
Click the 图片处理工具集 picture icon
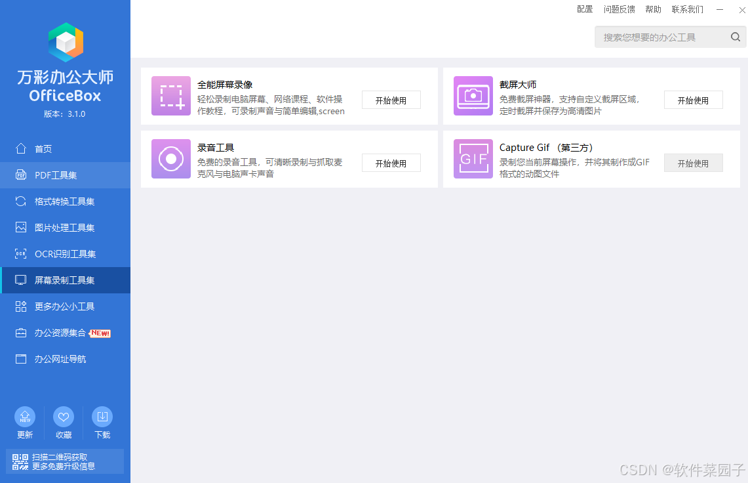20,228
